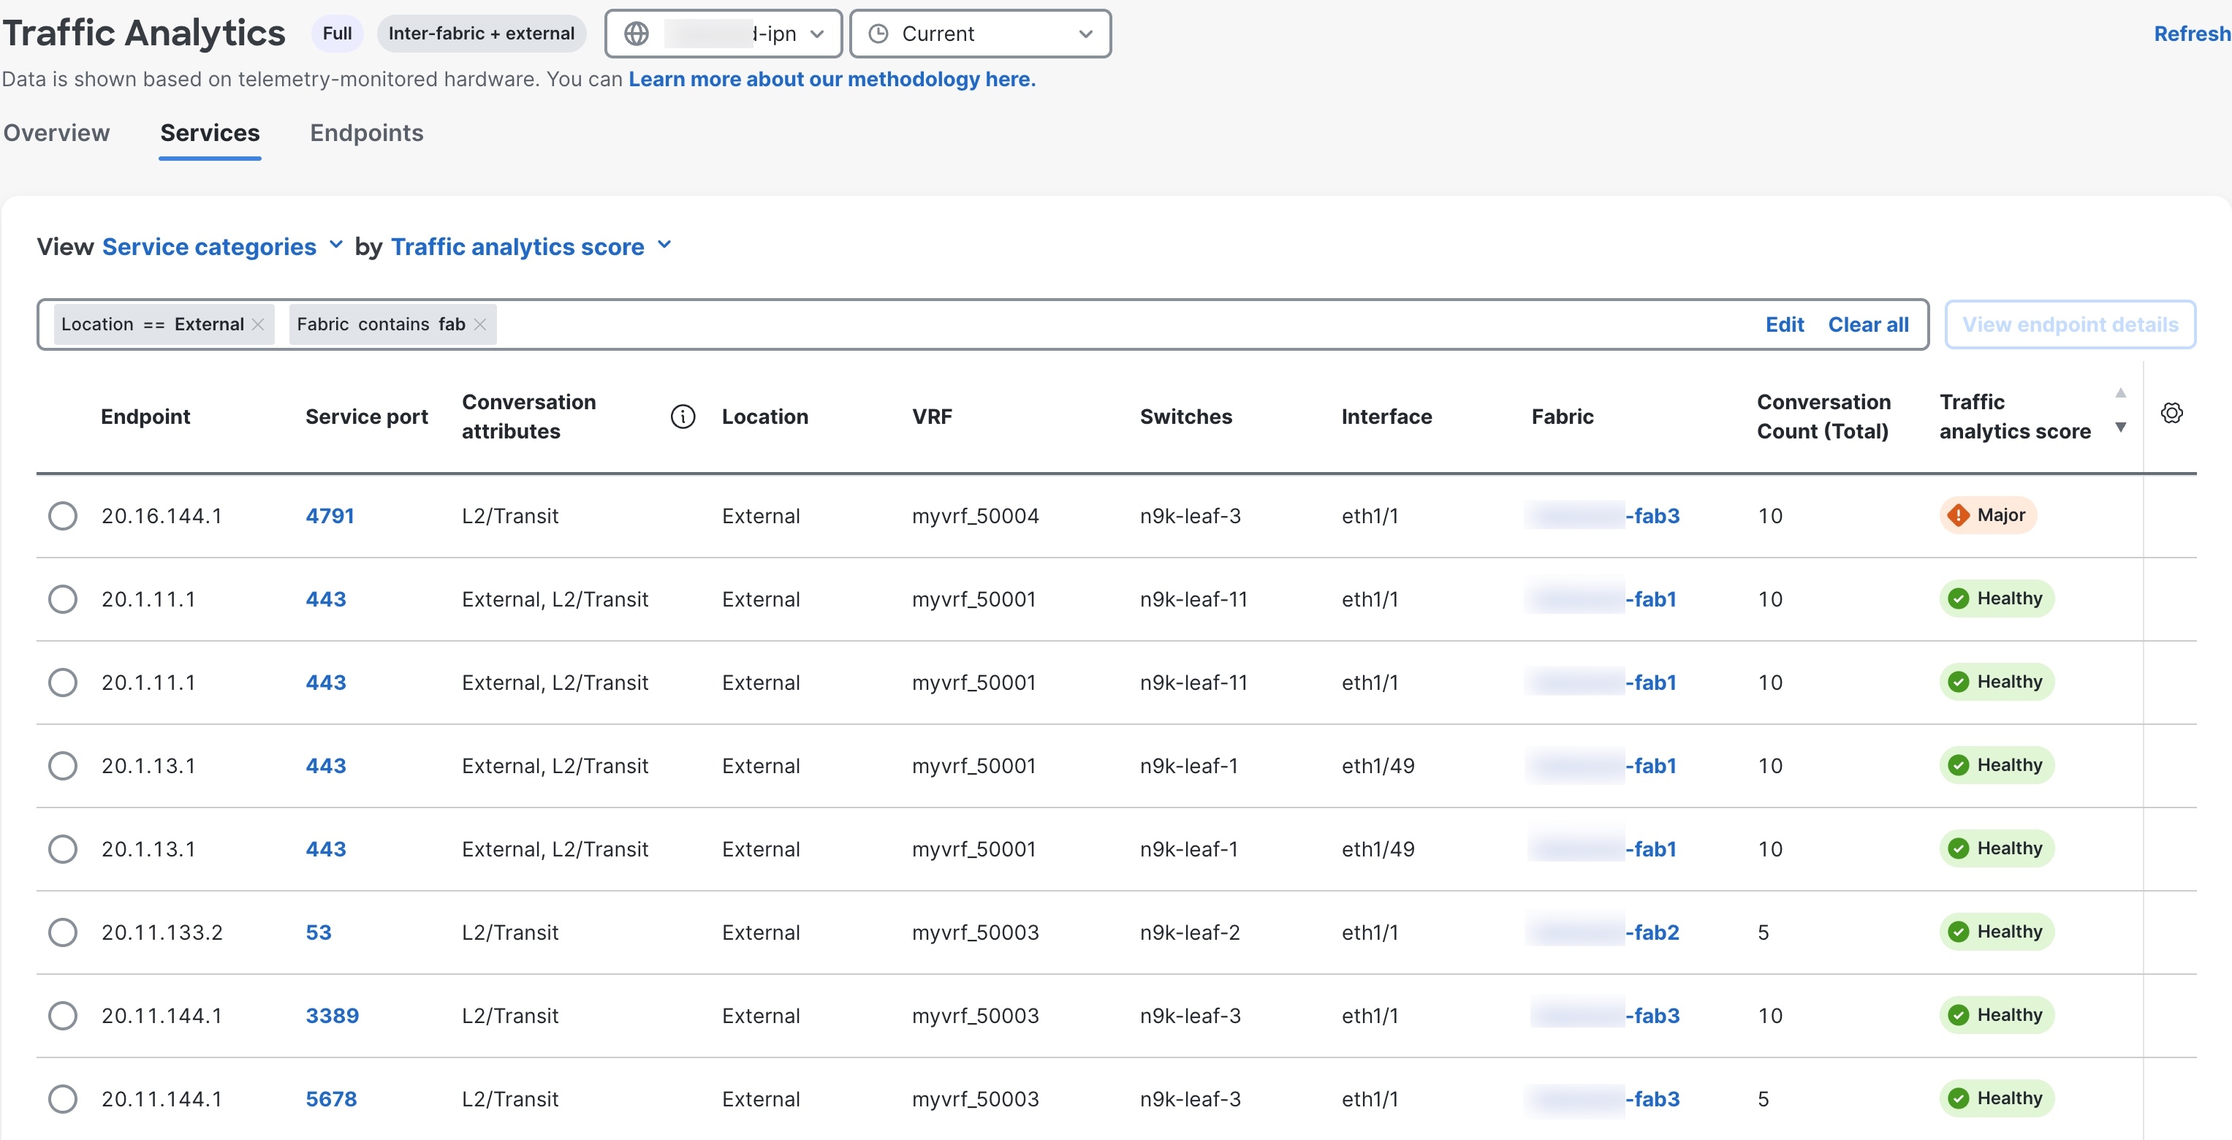The height and width of the screenshot is (1140, 2232).
Task: Remove the Fabric contains fab filter
Action: pyautogui.click(x=480, y=324)
